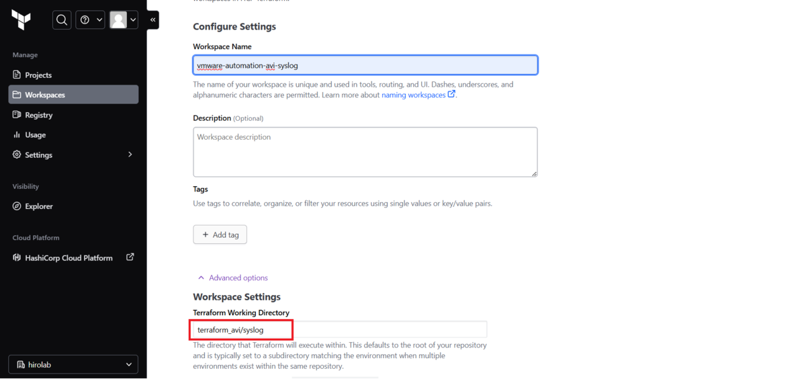Open the help menu dropdown
Viewport: 806px width, 383px height.
pyautogui.click(x=90, y=20)
